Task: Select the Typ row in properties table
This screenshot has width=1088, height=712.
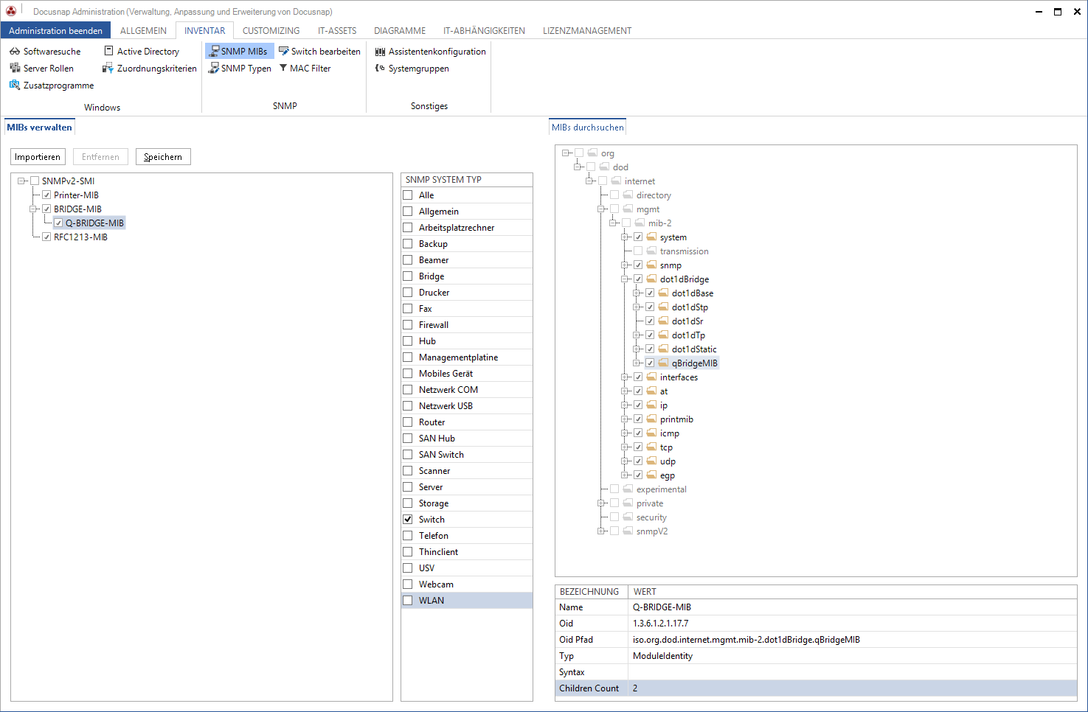Action: [x=816, y=656]
